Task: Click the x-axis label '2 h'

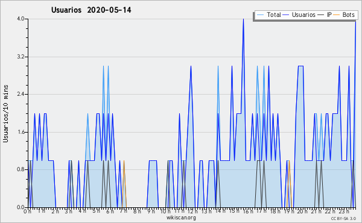Action: click(55, 212)
